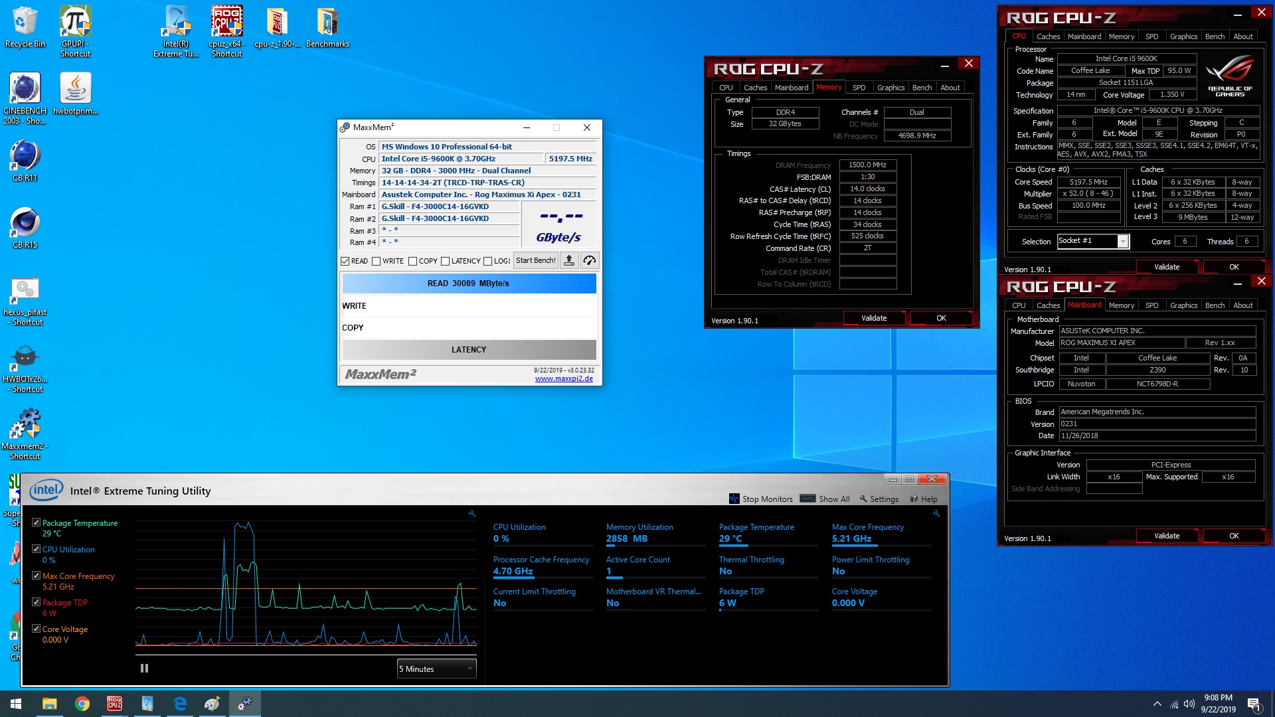This screenshot has height=717, width=1275.
Task: Click the wrench icon above XTU monitor values
Action: tap(936, 513)
